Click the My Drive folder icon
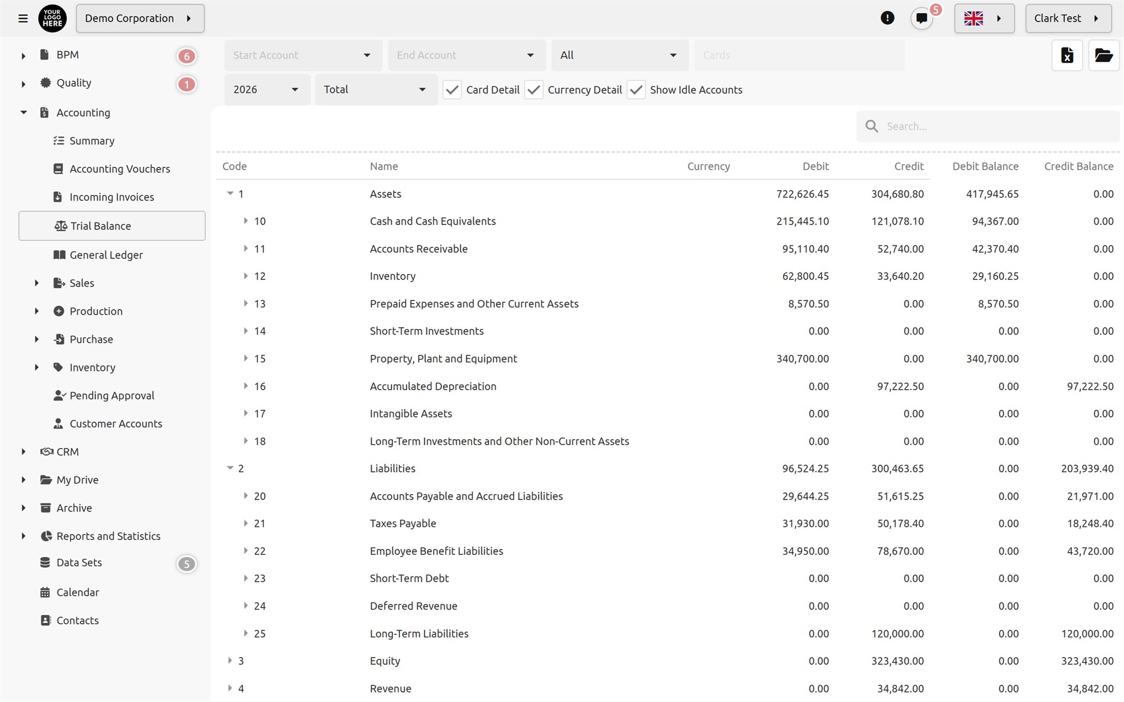Viewport: 1124px width, 702px height. coord(46,480)
